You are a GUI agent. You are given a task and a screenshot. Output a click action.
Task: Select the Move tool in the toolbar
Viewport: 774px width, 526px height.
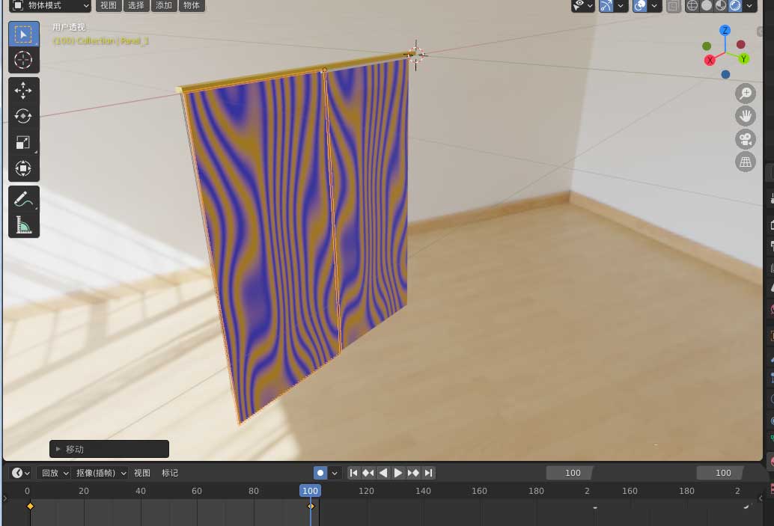pyautogui.click(x=23, y=90)
